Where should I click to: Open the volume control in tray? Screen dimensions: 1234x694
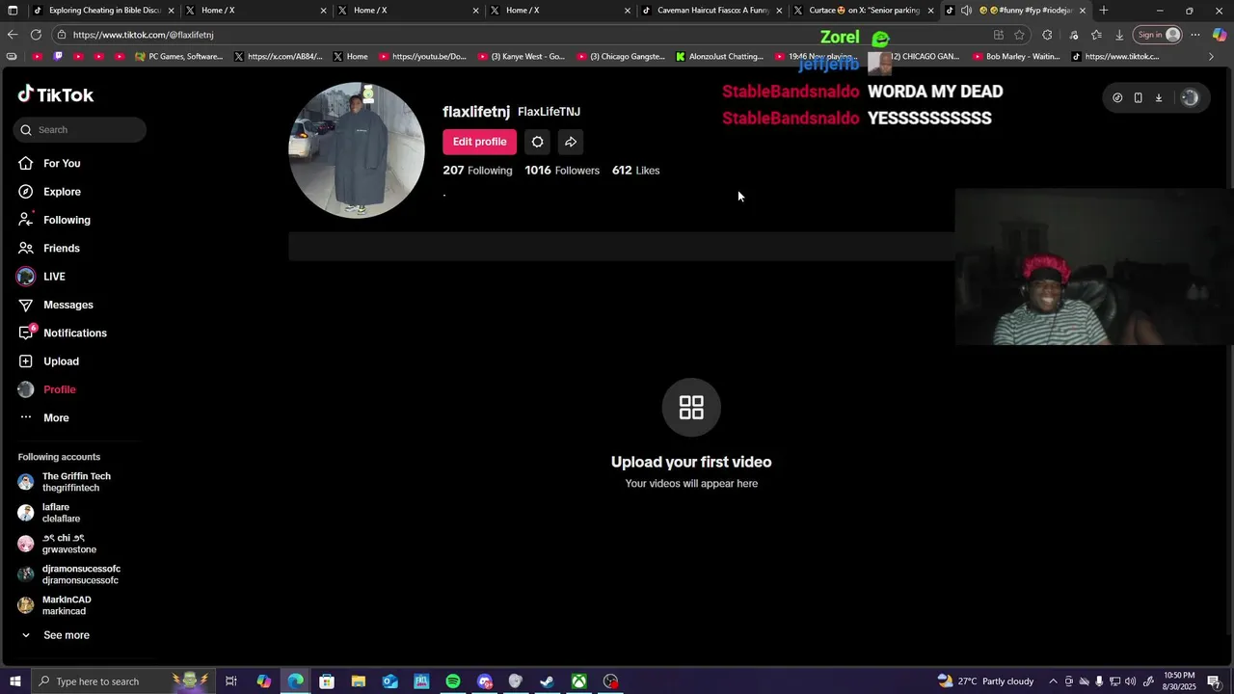1131,681
